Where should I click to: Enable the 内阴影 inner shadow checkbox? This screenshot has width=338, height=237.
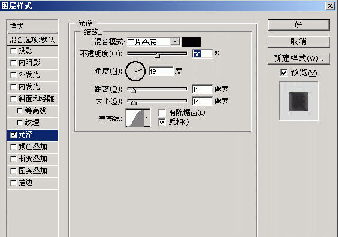(x=13, y=63)
